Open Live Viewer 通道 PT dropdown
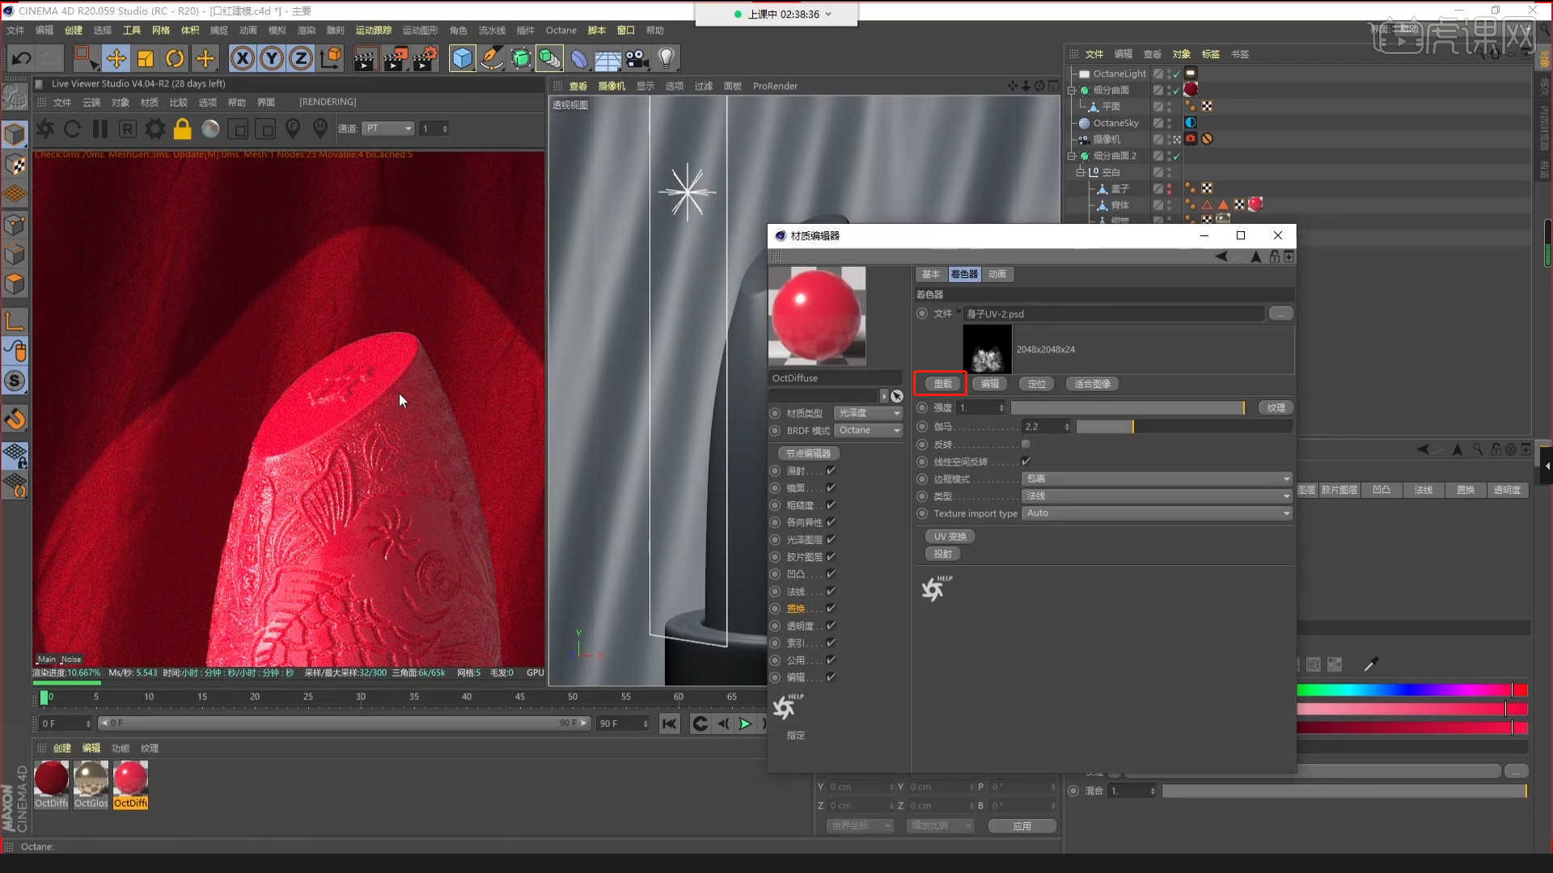 (x=388, y=129)
